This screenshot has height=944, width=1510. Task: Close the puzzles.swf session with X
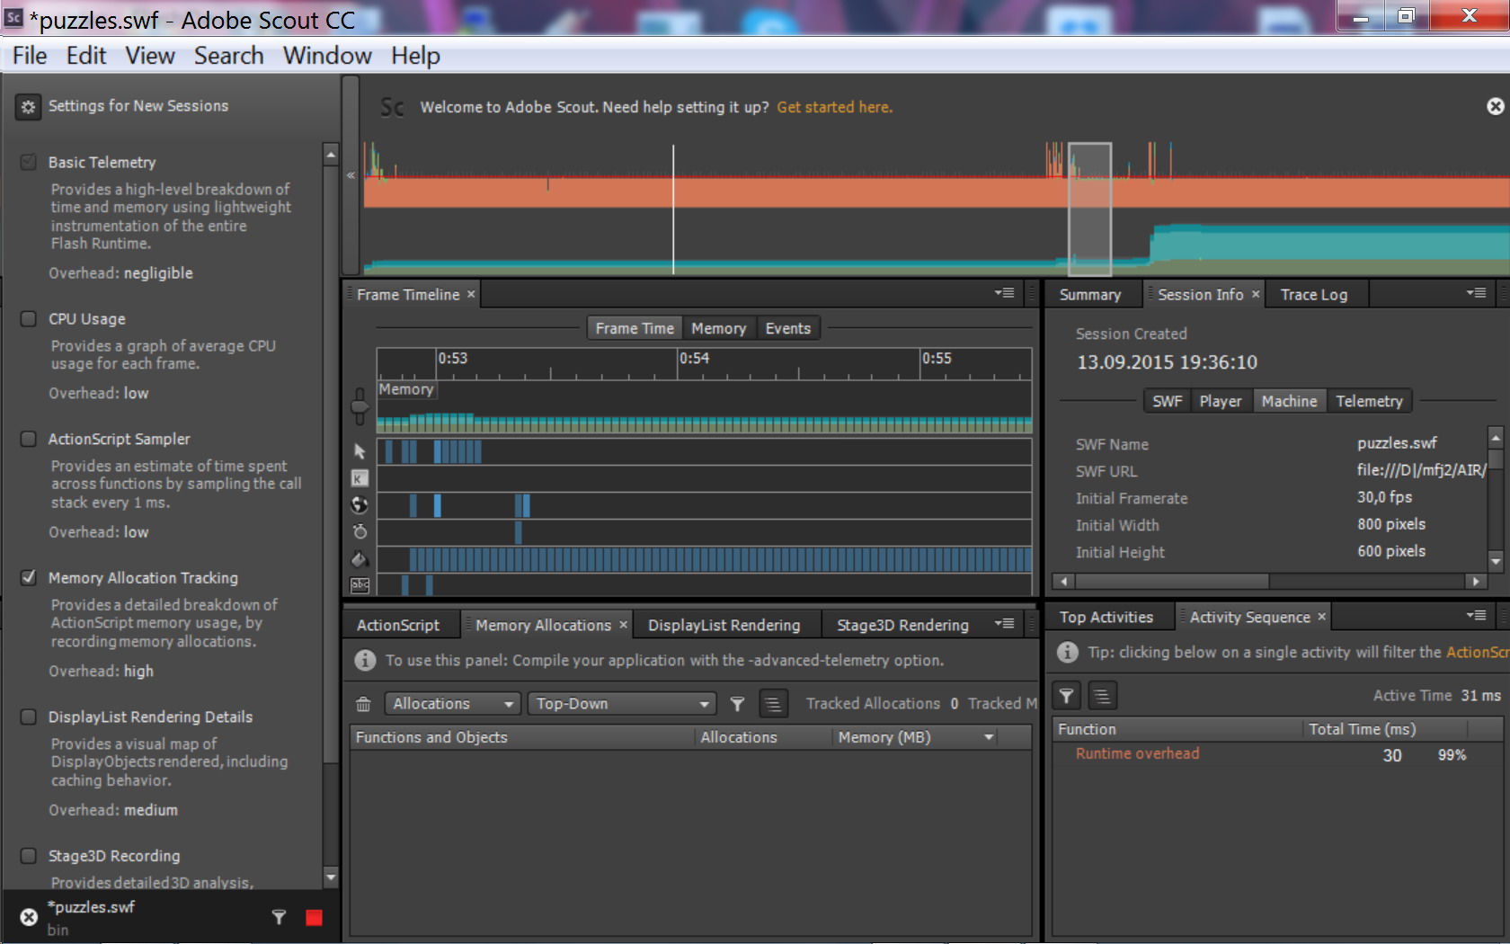(29, 917)
